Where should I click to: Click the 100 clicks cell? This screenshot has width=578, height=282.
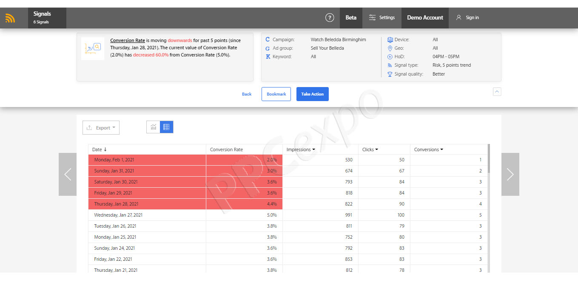pyautogui.click(x=384, y=215)
